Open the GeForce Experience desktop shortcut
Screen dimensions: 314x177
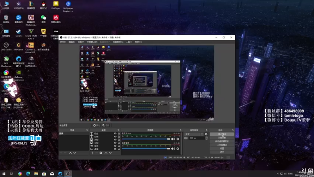coord(18,76)
